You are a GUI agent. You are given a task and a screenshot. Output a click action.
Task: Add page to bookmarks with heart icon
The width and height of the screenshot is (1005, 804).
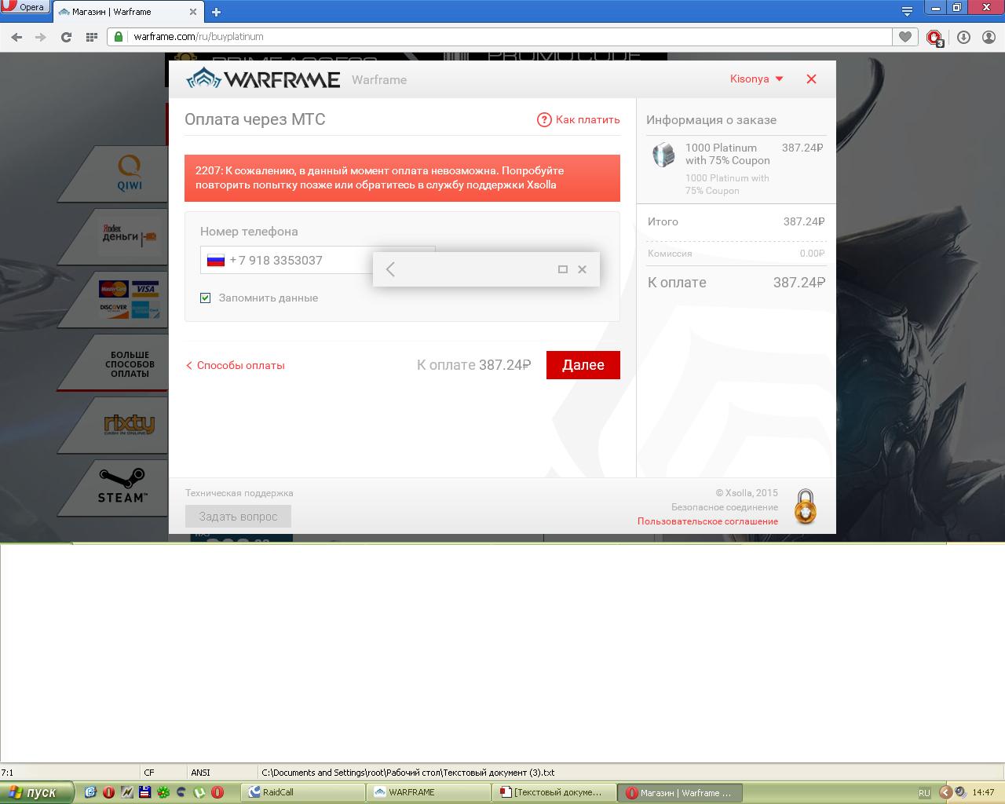coord(905,36)
